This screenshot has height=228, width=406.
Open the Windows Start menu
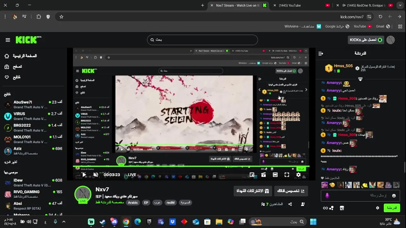[x=313, y=222]
